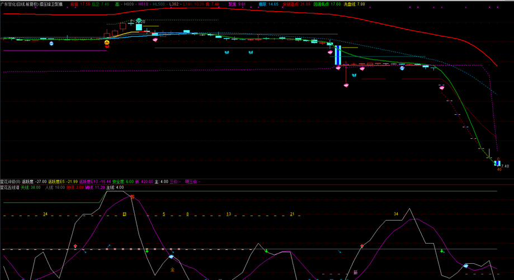Viewport: 514px width, 280px height.
Task: Select the last candlestick labeled 7.48
Action: (497, 163)
